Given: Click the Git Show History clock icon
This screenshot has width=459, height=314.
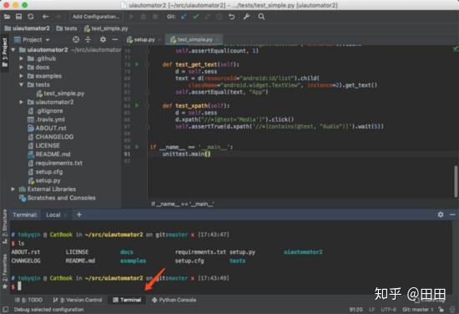Looking at the screenshot, I should 219,17.
